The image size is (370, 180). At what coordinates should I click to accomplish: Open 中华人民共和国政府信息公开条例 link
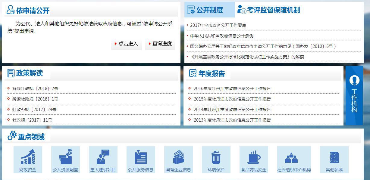221,36
